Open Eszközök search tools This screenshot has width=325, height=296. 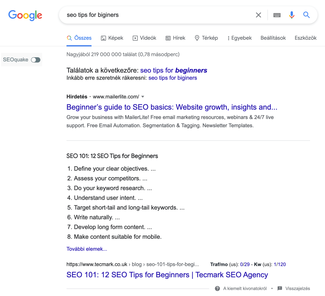click(x=305, y=38)
